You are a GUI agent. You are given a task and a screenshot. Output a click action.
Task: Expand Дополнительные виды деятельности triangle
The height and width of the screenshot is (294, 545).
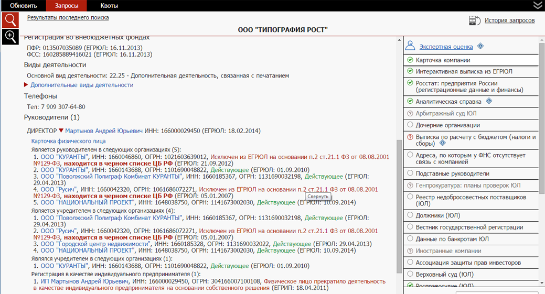pos(26,85)
